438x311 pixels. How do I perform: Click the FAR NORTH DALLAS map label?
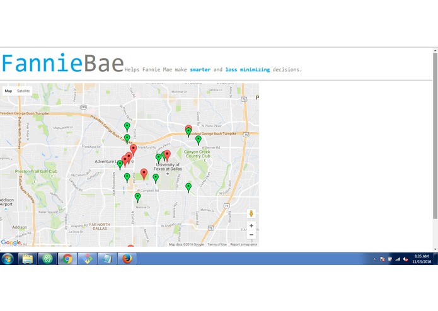100,227
